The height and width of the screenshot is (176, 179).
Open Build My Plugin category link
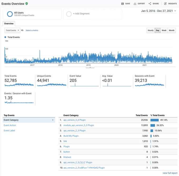(71, 136)
